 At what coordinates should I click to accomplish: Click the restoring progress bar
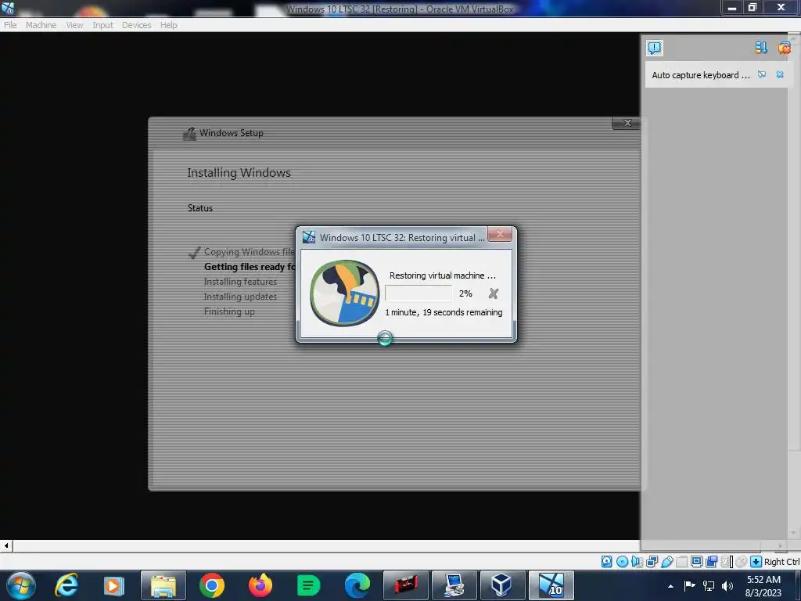tap(418, 293)
